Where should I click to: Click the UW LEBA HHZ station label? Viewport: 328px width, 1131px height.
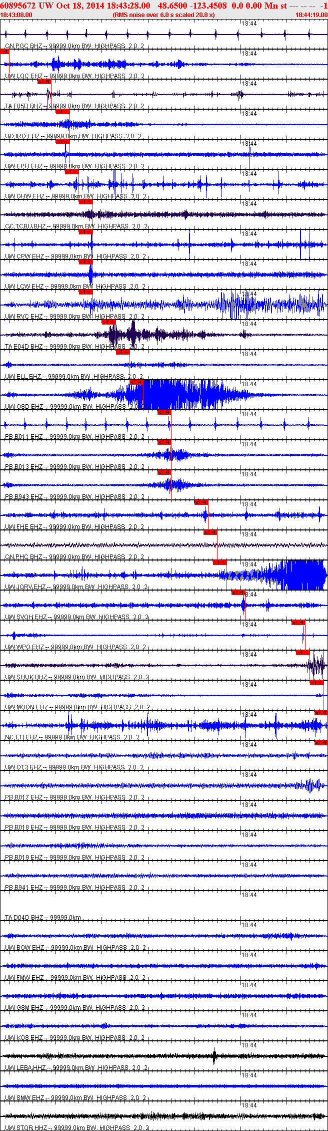(x=26, y=1068)
